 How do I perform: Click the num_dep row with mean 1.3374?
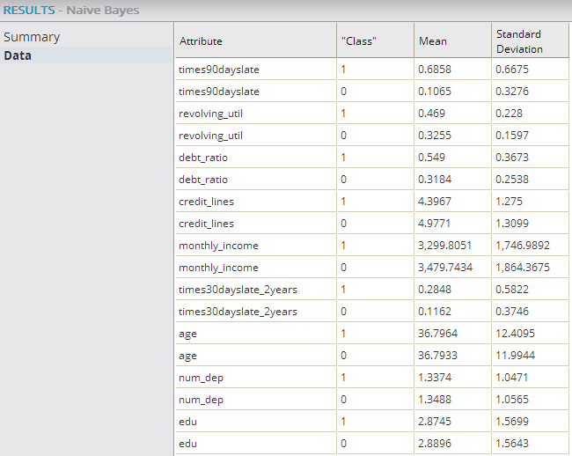pos(202,377)
